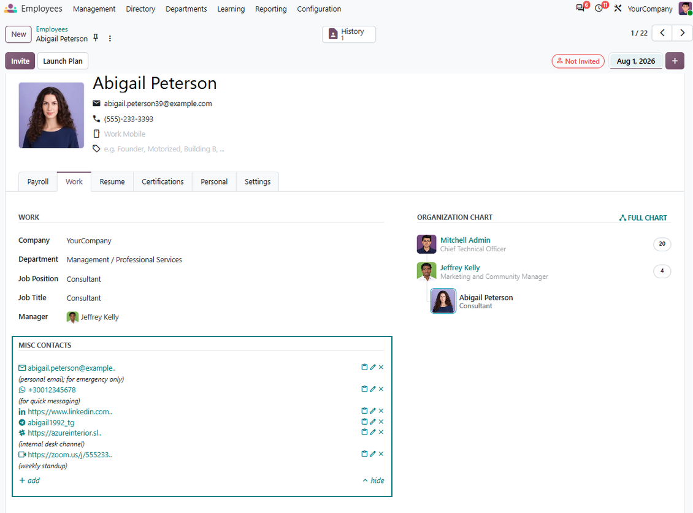Switch to the Resume tab
The height and width of the screenshot is (513, 693).
(112, 181)
